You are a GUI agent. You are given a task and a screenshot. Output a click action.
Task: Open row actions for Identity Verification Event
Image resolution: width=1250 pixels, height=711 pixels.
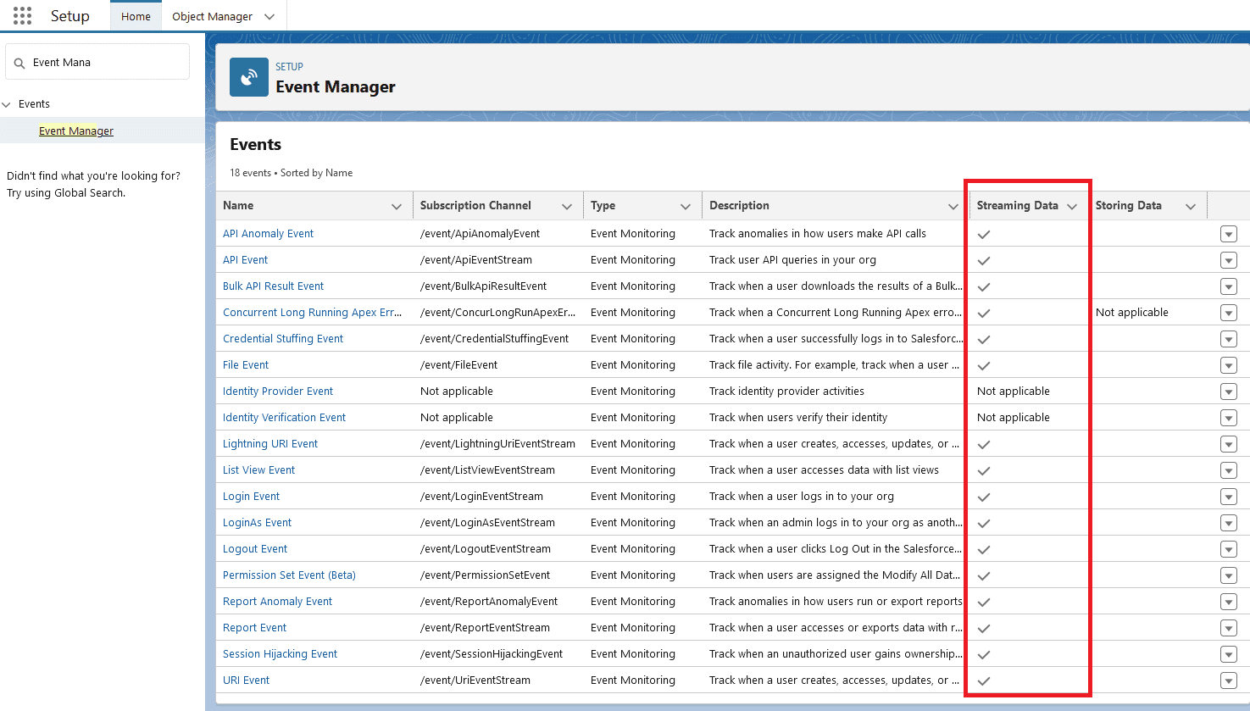(1229, 418)
